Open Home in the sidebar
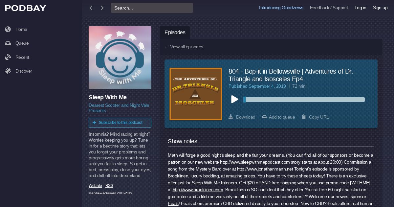Image resolution: width=394 pixels, height=207 pixels. (x=21, y=29)
